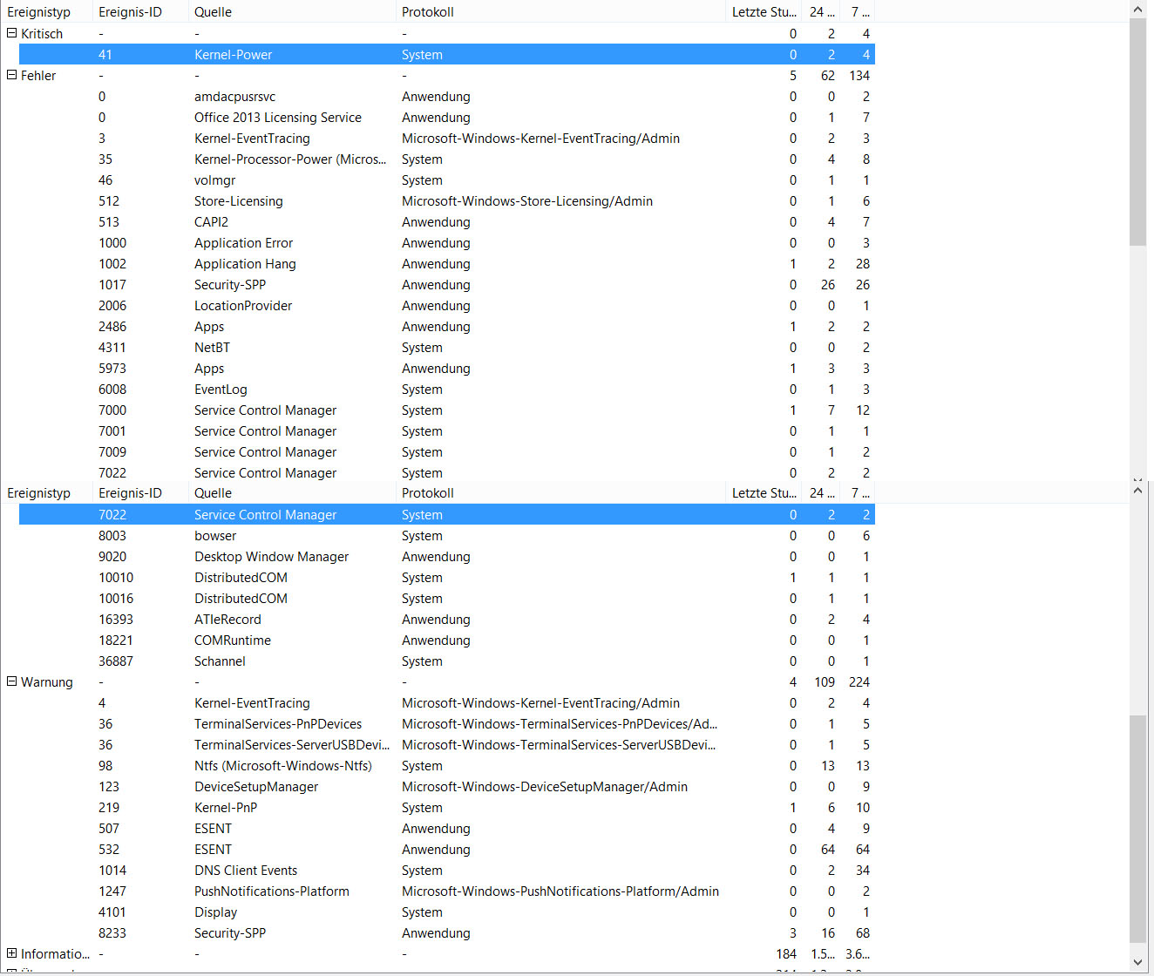Click the lower pane scrollbar thumb
The width and height of the screenshot is (1154, 976).
[x=1137, y=829]
